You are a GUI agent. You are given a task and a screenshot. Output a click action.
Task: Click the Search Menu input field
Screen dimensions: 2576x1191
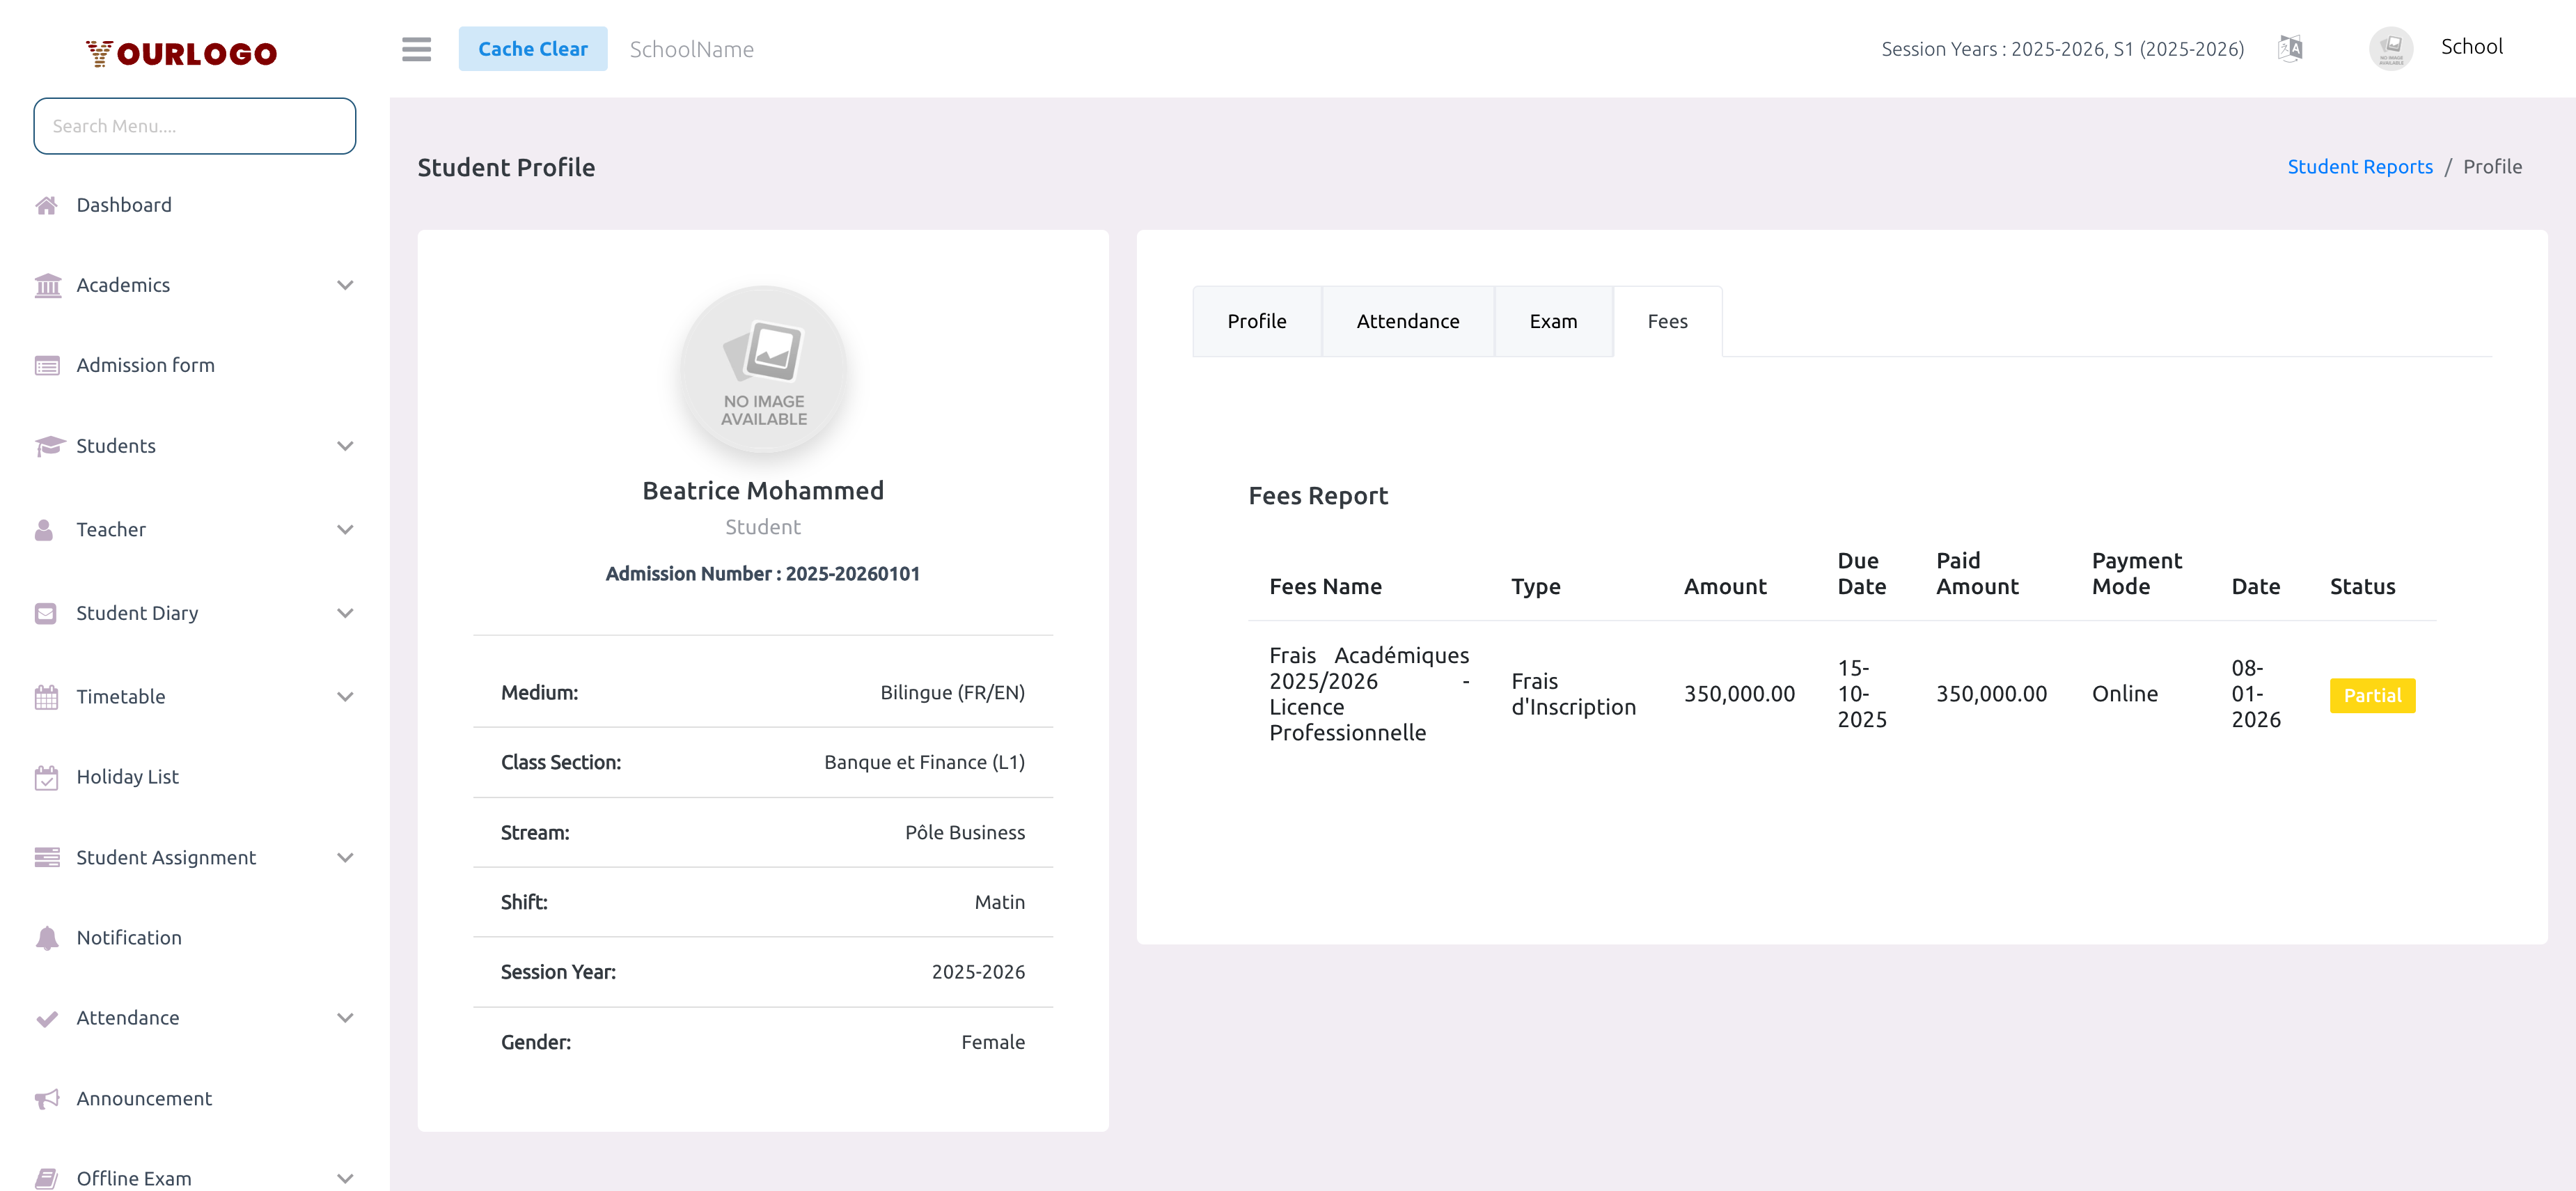[194, 126]
